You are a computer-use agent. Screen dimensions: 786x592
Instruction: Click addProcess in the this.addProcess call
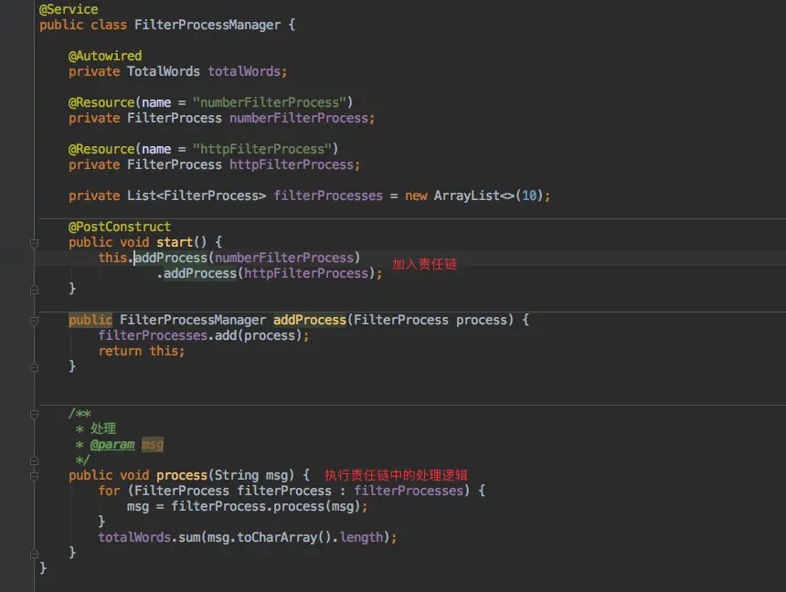pos(171,258)
